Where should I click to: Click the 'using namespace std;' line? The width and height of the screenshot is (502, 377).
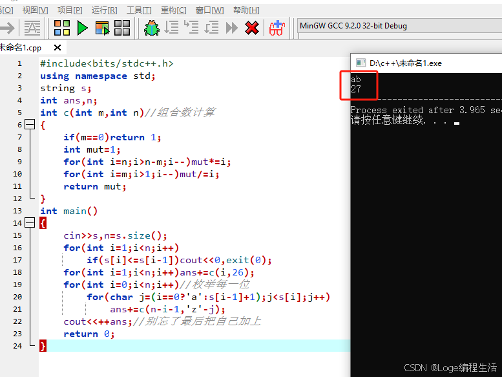tap(98, 76)
